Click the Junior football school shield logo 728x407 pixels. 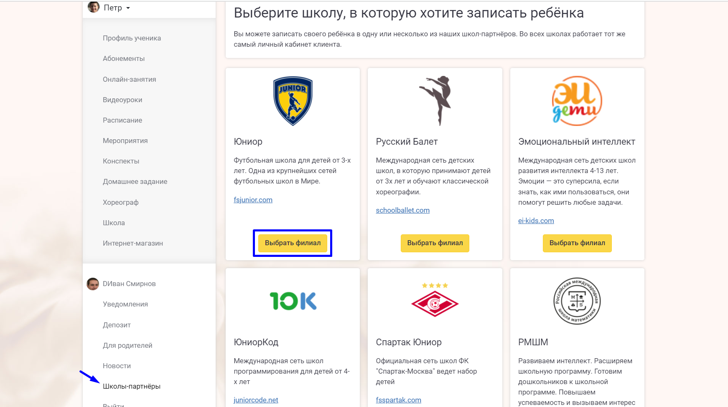tap(293, 101)
